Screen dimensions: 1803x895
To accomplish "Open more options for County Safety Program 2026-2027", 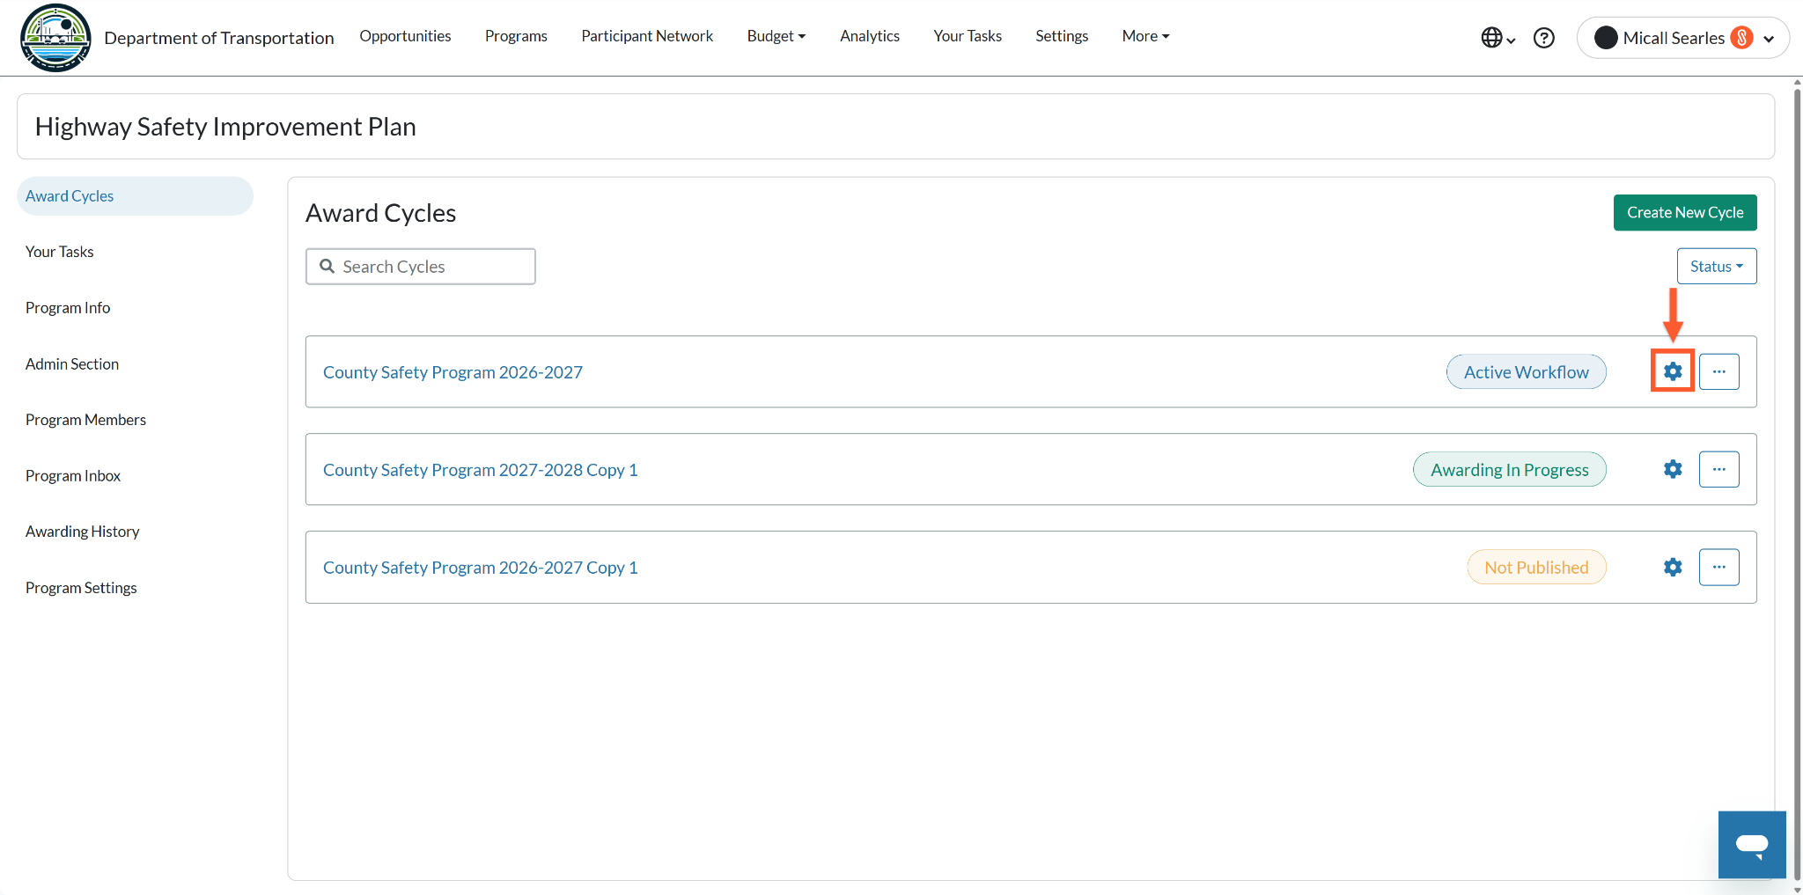I will 1718,371.
